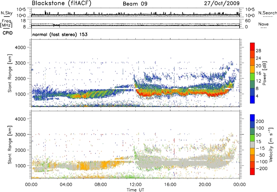Click the power scale value '4'
The image size is (277, 192).
(x=257, y=96)
